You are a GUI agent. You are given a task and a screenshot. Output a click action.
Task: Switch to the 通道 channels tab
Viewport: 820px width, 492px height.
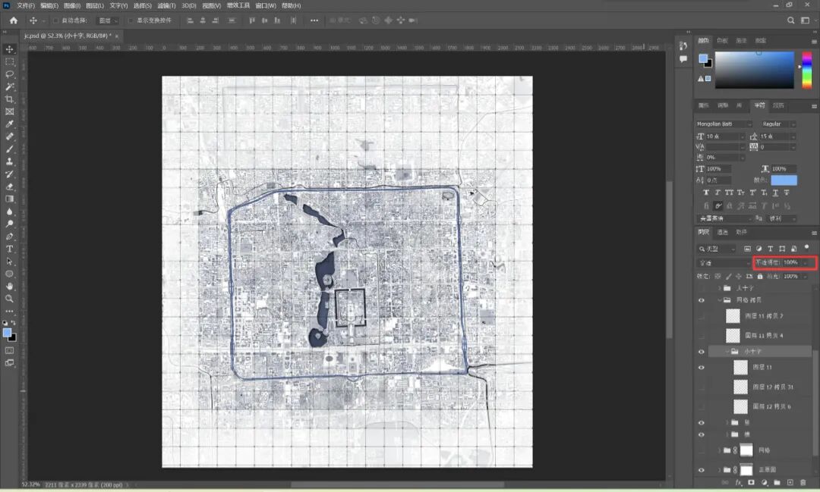(x=722, y=233)
